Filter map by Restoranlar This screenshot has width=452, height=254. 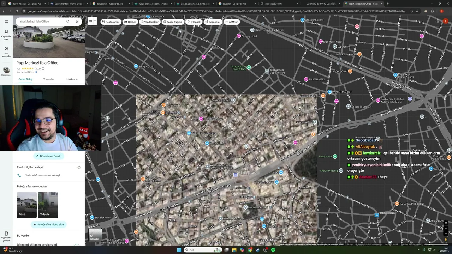point(111,22)
